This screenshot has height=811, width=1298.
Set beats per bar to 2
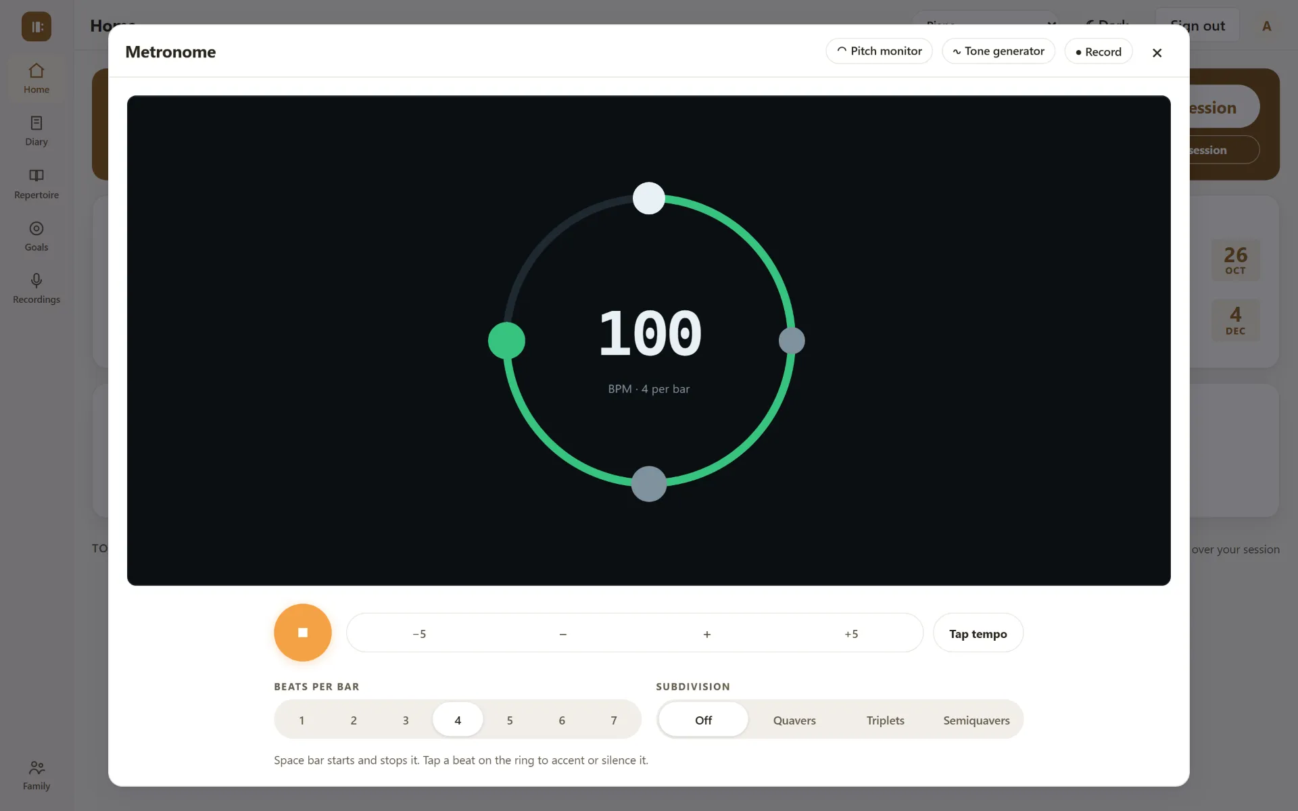354,720
